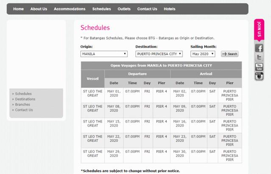Screen dimensions: 271x174
Task: Click the pink JOIN US ribbon
Action: coord(259,30)
